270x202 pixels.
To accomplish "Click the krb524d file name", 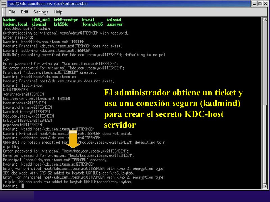I will point(61,24).
